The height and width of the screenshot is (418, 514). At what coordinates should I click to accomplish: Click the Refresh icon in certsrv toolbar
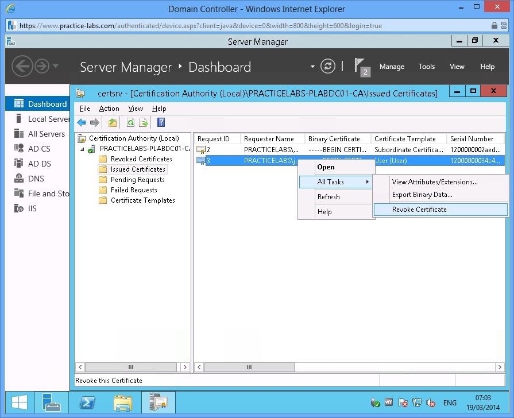coord(130,122)
